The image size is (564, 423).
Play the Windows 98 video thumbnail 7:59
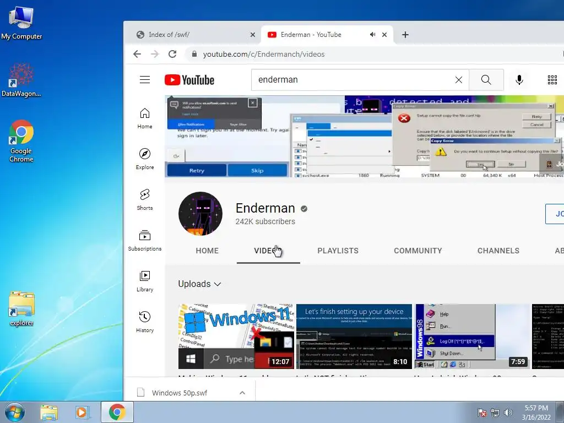pyautogui.click(x=472, y=337)
